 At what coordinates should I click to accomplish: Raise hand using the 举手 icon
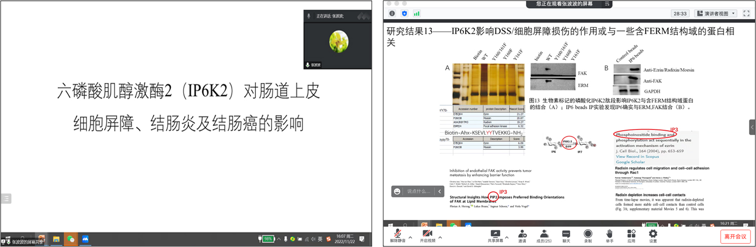tap(610, 234)
